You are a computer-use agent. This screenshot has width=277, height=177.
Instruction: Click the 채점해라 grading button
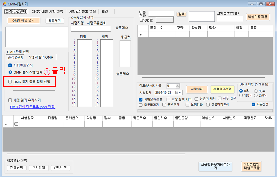point(197,89)
